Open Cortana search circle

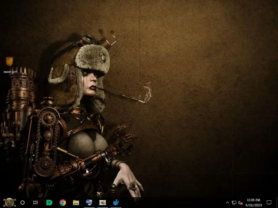(23, 203)
